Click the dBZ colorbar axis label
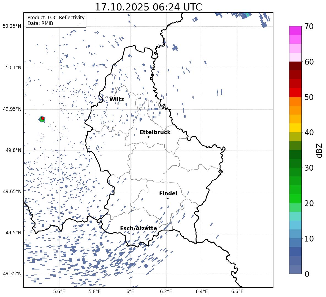The image size is (326, 297). pos(320,150)
